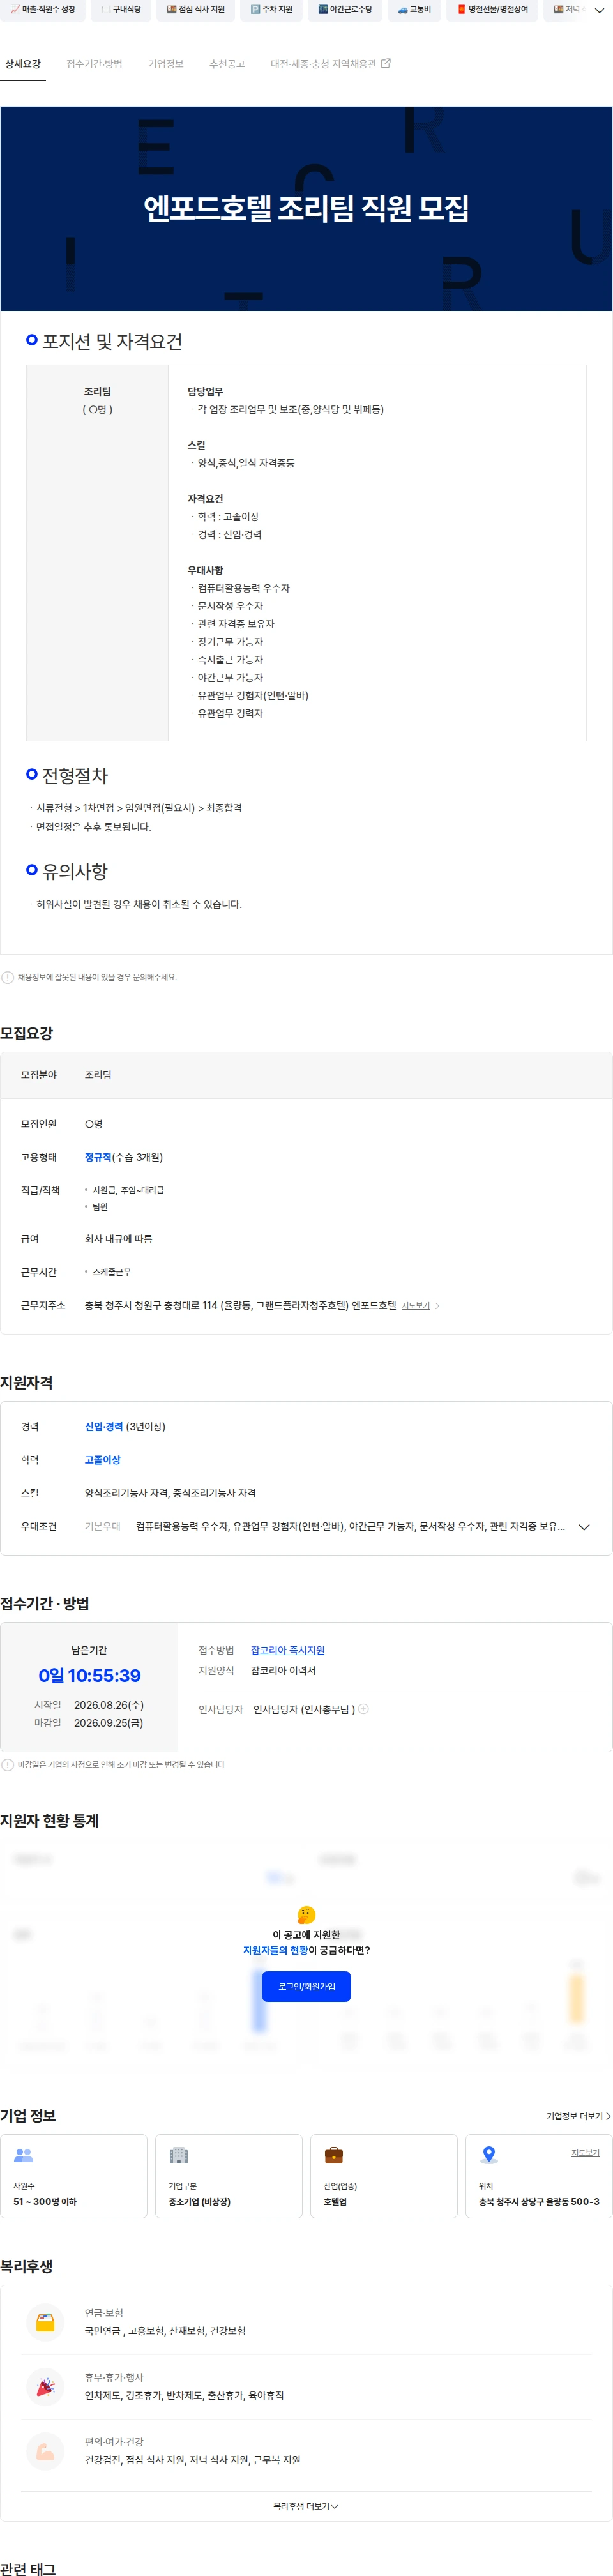The width and height of the screenshot is (613, 2576).
Task: Click the 주차 지원 chip
Action: point(271,10)
